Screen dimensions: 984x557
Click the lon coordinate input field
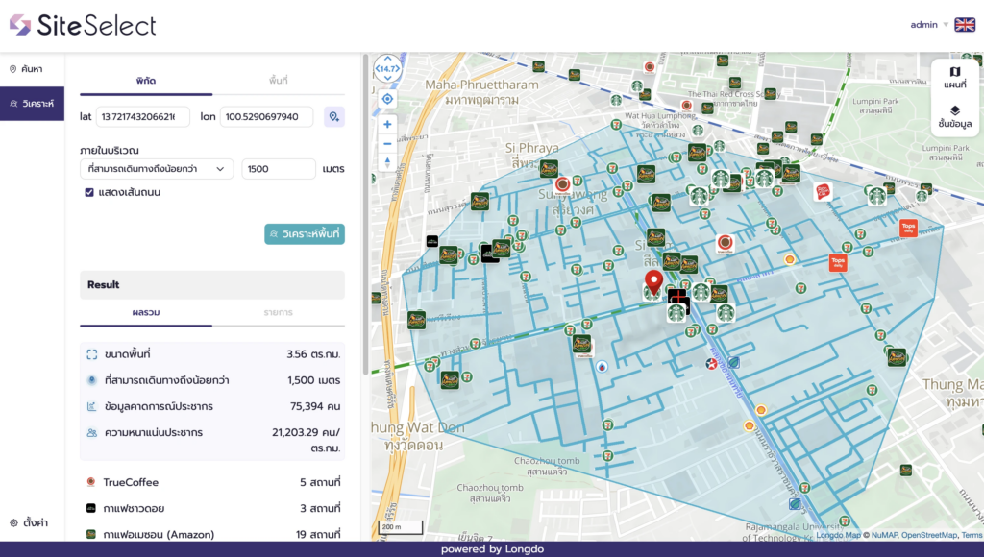click(x=266, y=116)
